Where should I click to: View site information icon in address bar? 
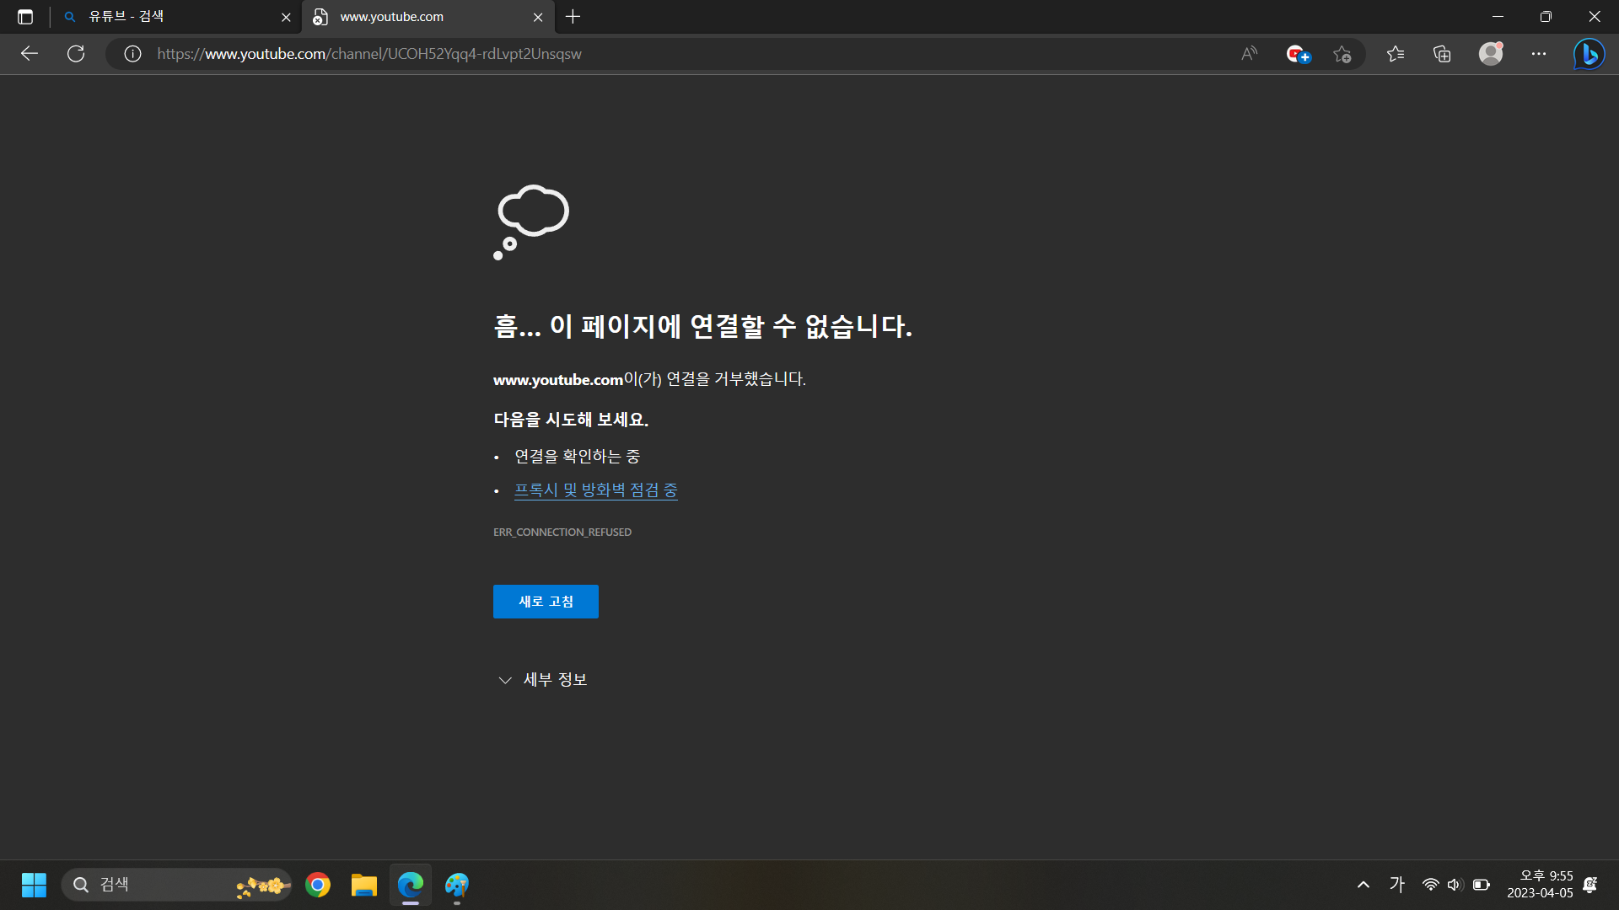pyautogui.click(x=132, y=54)
